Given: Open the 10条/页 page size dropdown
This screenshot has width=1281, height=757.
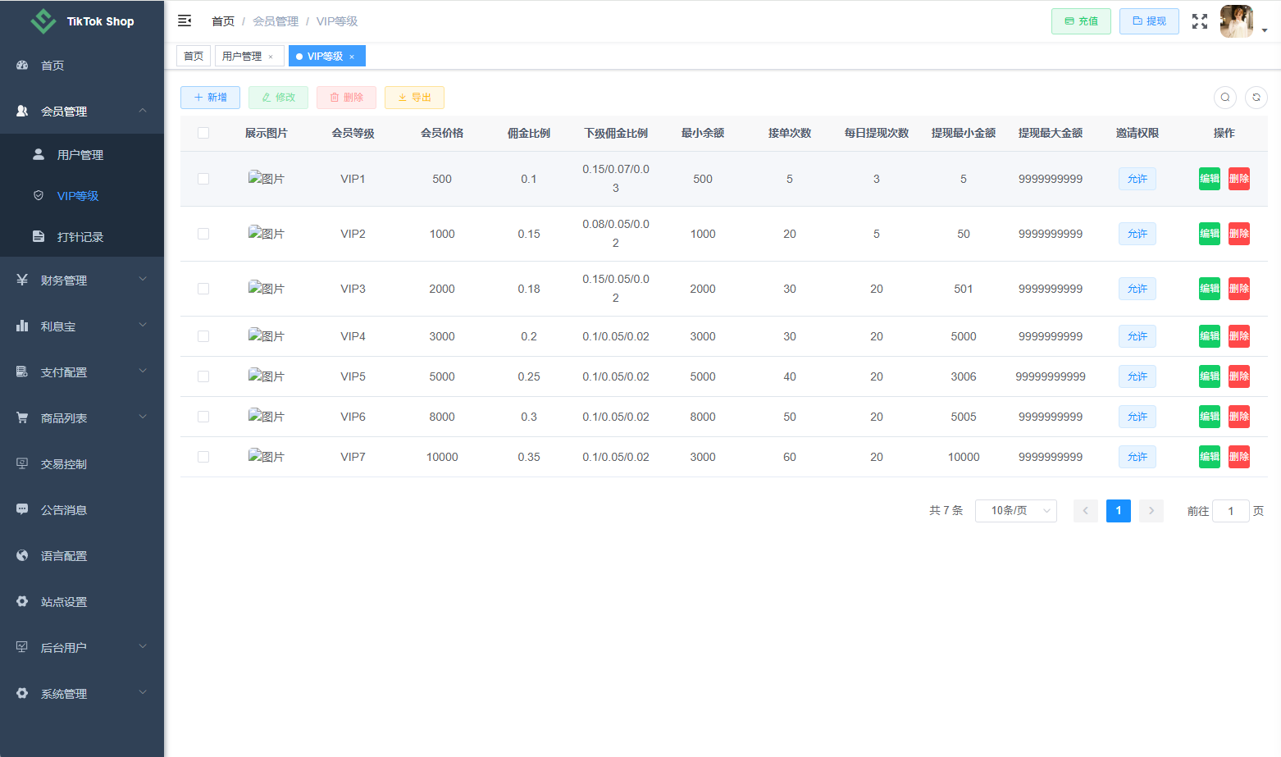Looking at the screenshot, I should click(1016, 511).
